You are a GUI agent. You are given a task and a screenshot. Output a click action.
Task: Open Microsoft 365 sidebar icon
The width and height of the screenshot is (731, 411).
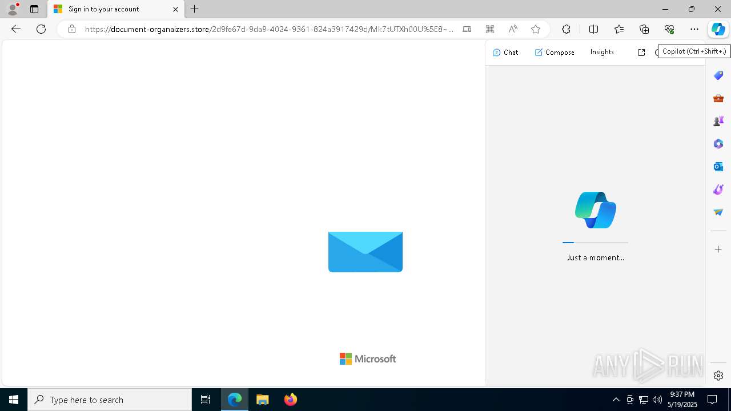coord(718,144)
